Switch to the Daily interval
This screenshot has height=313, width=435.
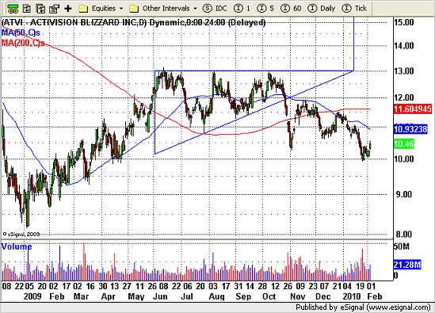point(322,9)
